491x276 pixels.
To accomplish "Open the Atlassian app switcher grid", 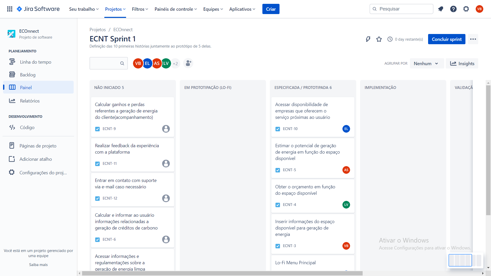I will tap(9, 9).
